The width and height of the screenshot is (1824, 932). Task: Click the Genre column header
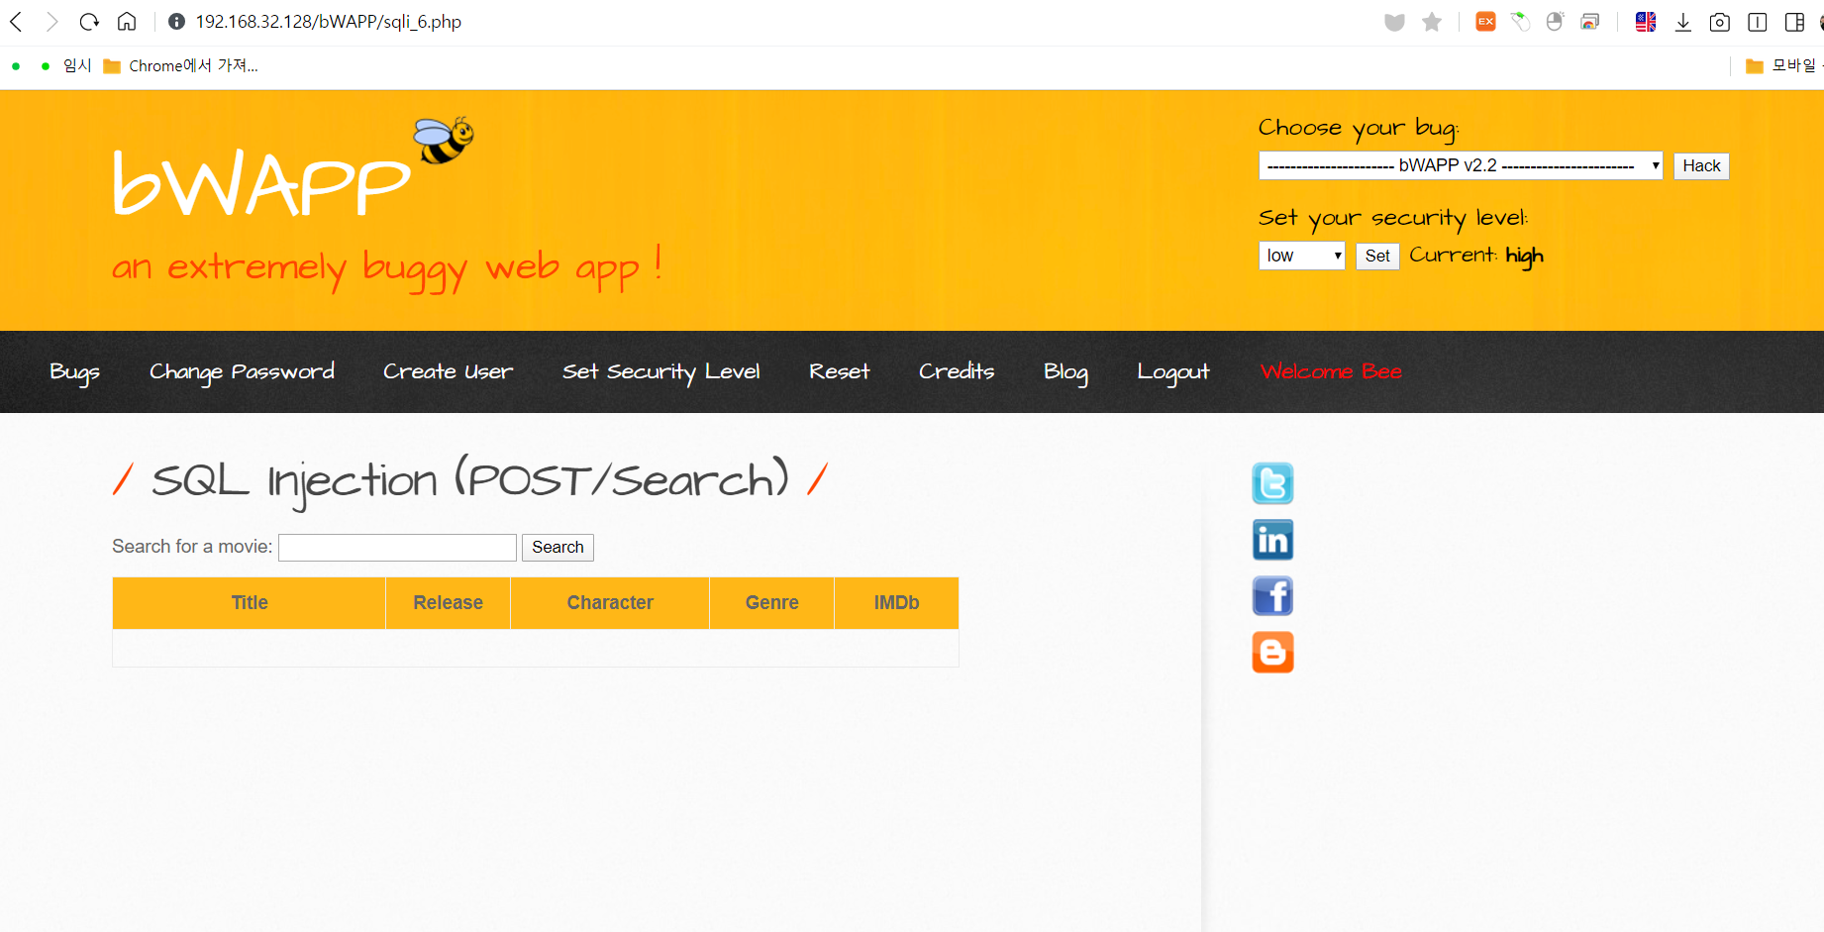(x=771, y=603)
